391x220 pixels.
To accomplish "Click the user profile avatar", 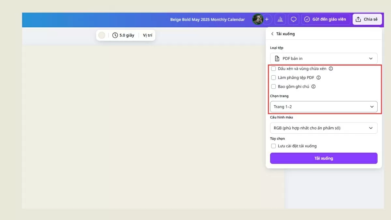I will click(x=257, y=19).
